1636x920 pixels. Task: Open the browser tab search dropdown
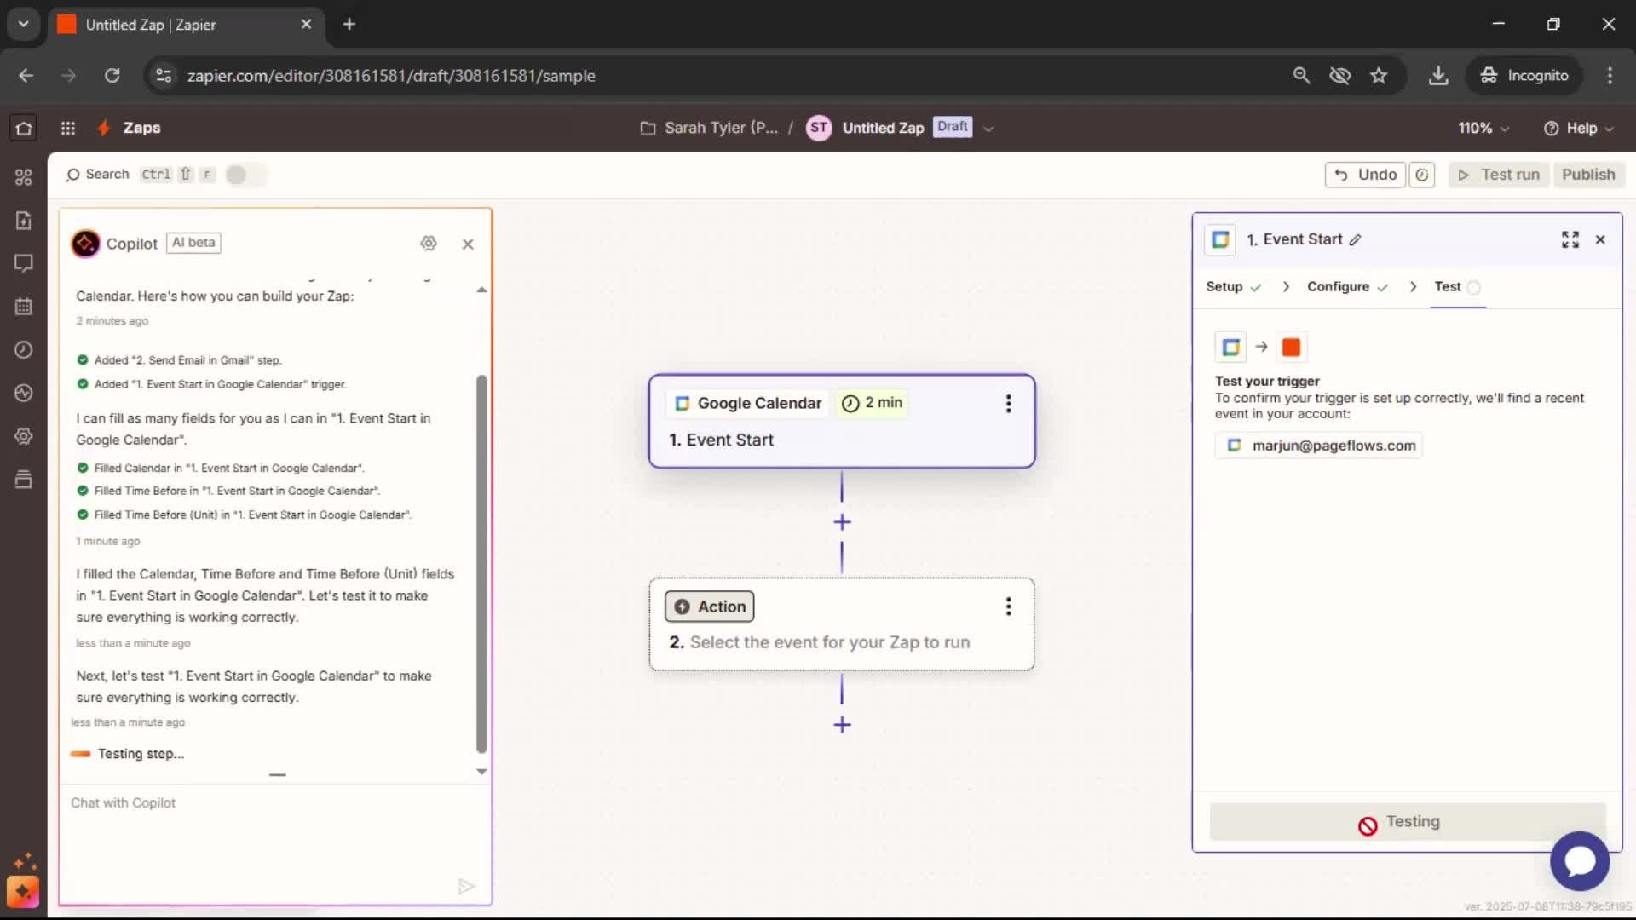tap(23, 24)
